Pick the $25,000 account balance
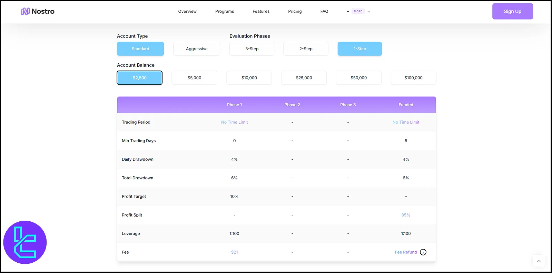Screen dimensions: 552x273 [304, 78]
